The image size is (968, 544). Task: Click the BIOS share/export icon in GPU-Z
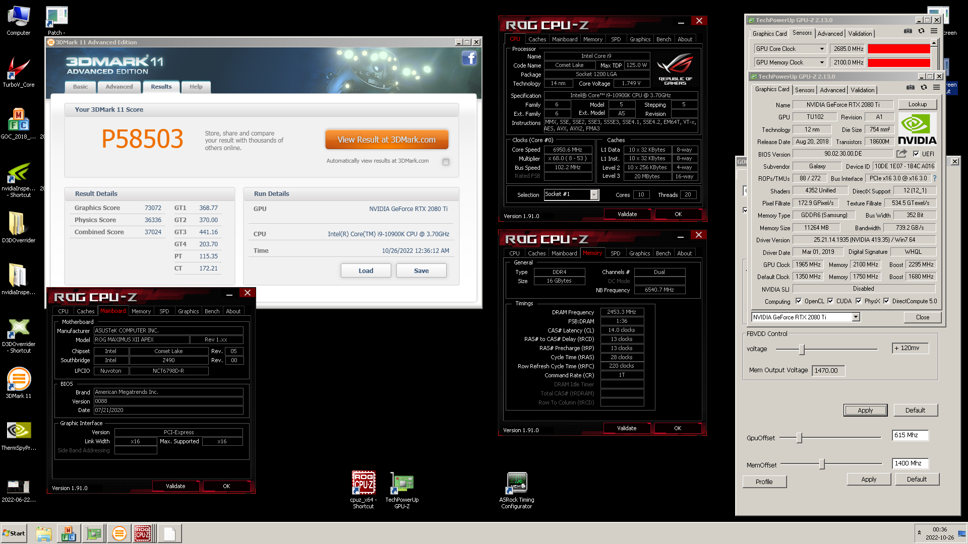pos(901,153)
